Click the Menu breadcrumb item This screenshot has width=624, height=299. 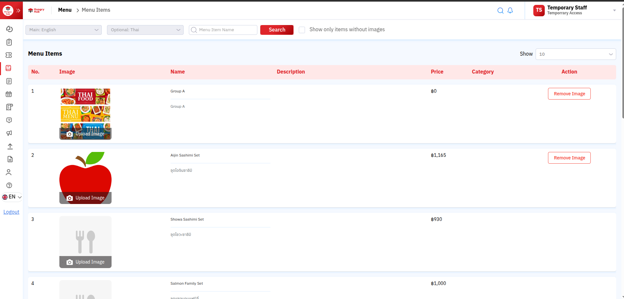pos(65,10)
